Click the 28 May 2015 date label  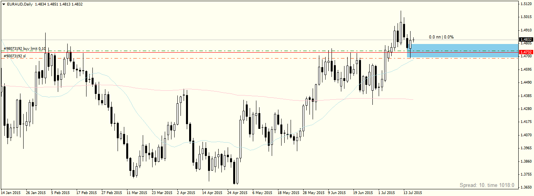click(313, 193)
